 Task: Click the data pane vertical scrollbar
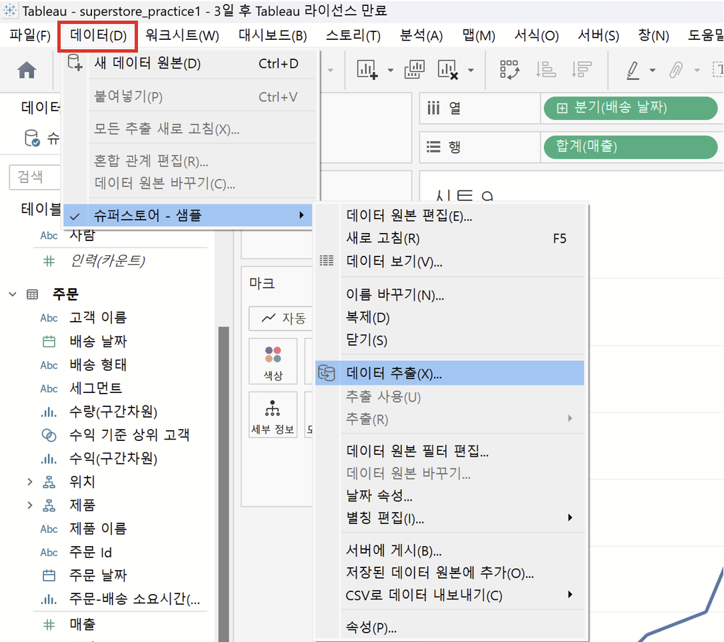pyautogui.click(x=223, y=483)
